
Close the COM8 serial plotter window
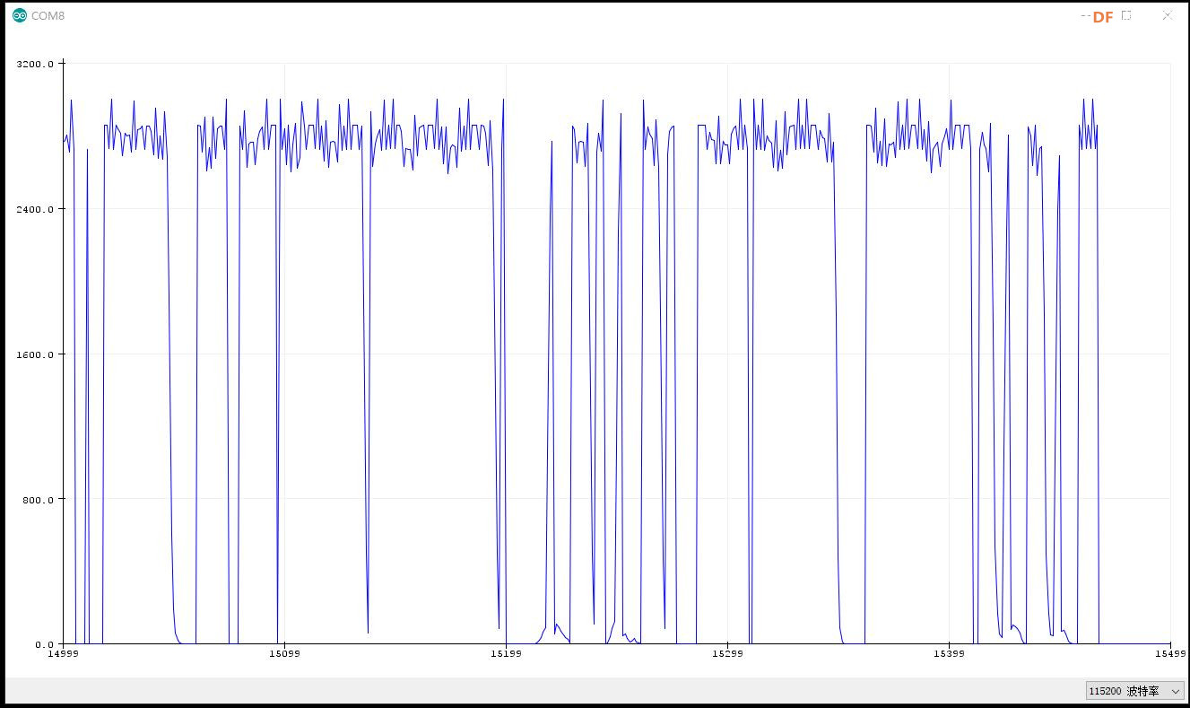pyautogui.click(x=1167, y=15)
